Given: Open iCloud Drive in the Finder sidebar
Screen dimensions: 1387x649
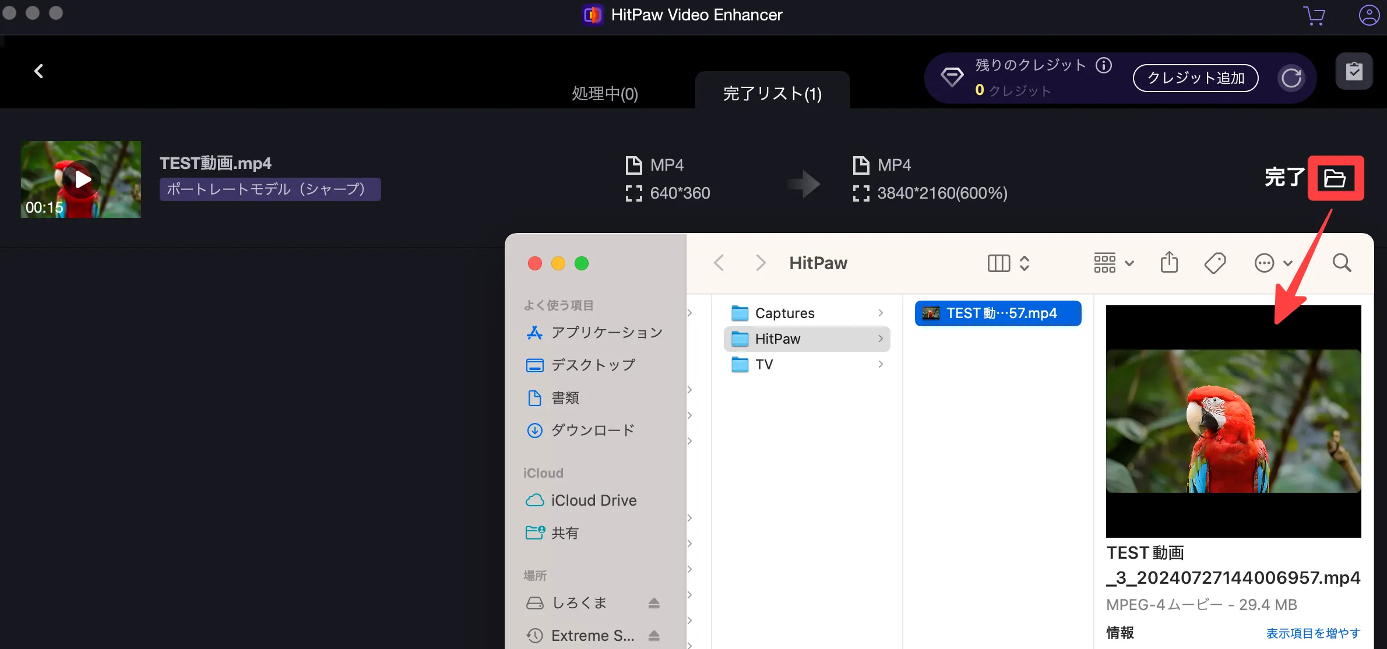Looking at the screenshot, I should tap(581, 500).
